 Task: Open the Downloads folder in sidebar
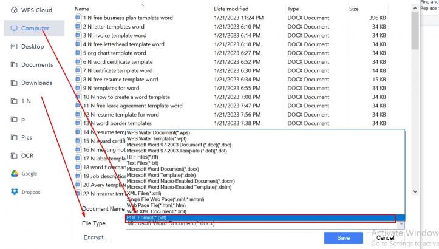point(32,83)
